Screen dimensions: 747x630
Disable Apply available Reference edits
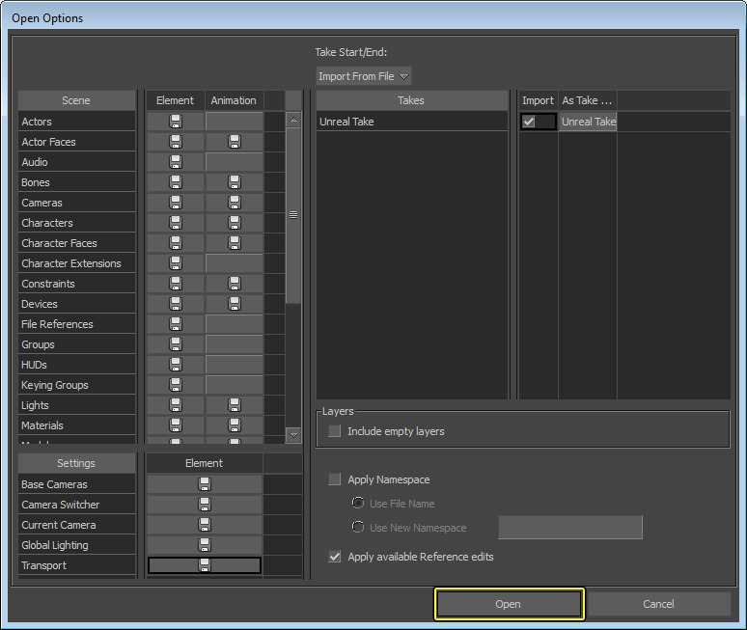point(335,557)
